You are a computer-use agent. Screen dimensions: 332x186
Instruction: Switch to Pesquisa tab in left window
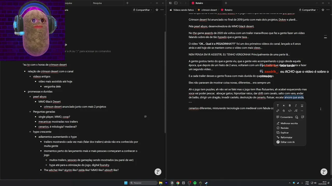(97, 3)
